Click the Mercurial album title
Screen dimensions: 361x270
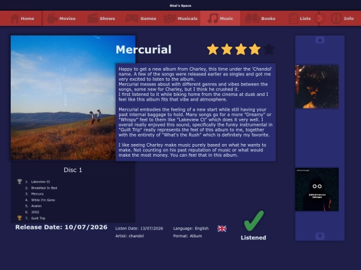click(144, 49)
